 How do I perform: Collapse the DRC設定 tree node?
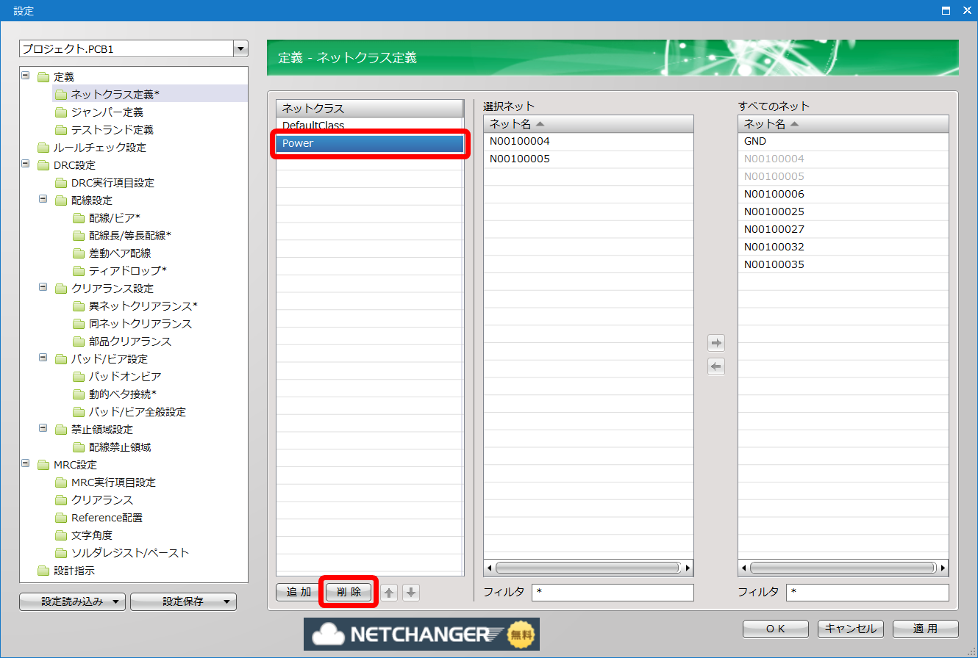26,164
